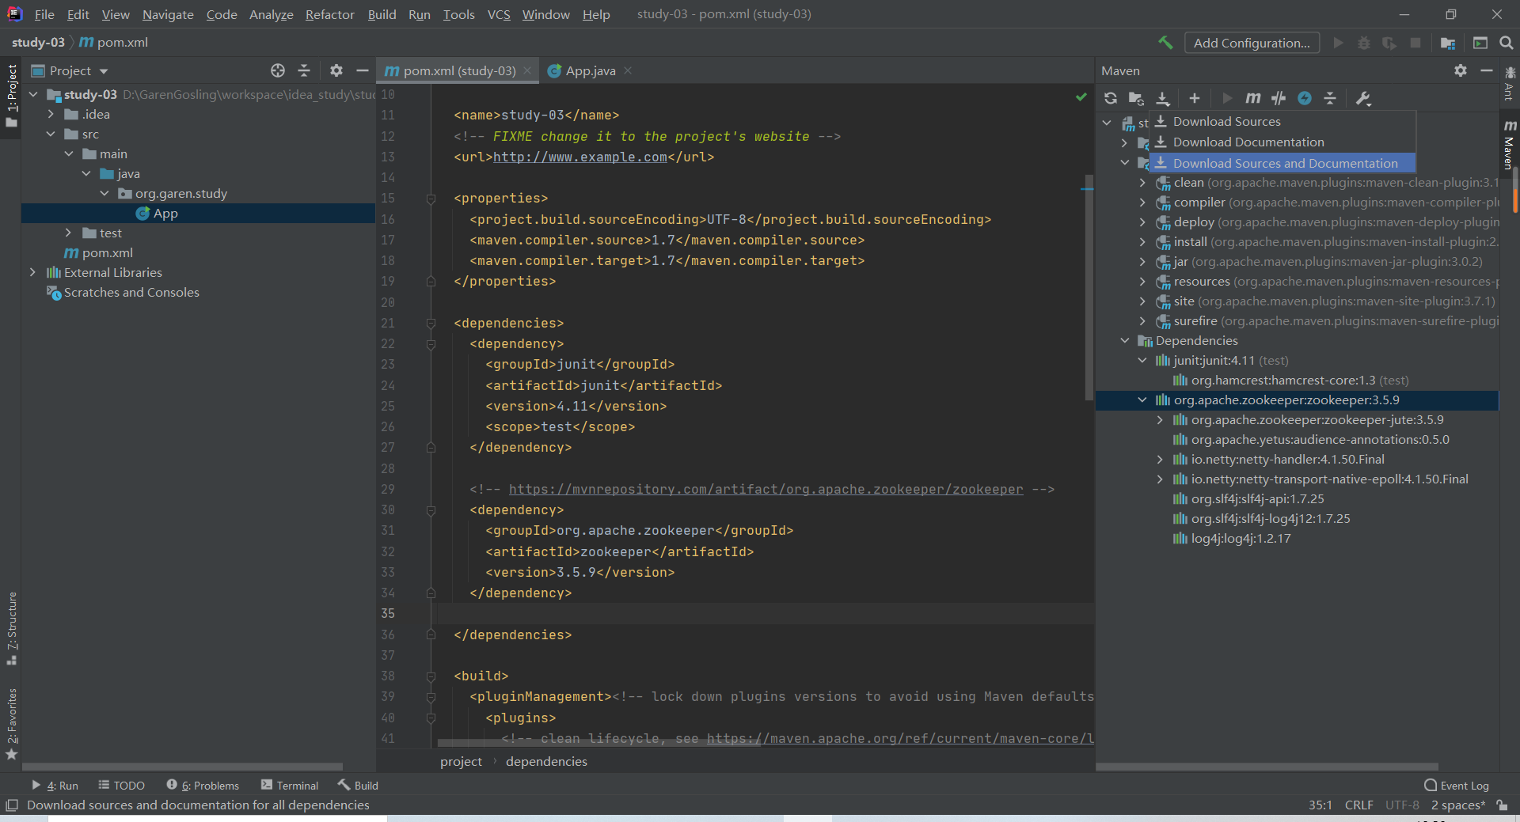Click the green inspection checkmark in the editor
Screen dimensions: 1520x822
click(x=1081, y=97)
